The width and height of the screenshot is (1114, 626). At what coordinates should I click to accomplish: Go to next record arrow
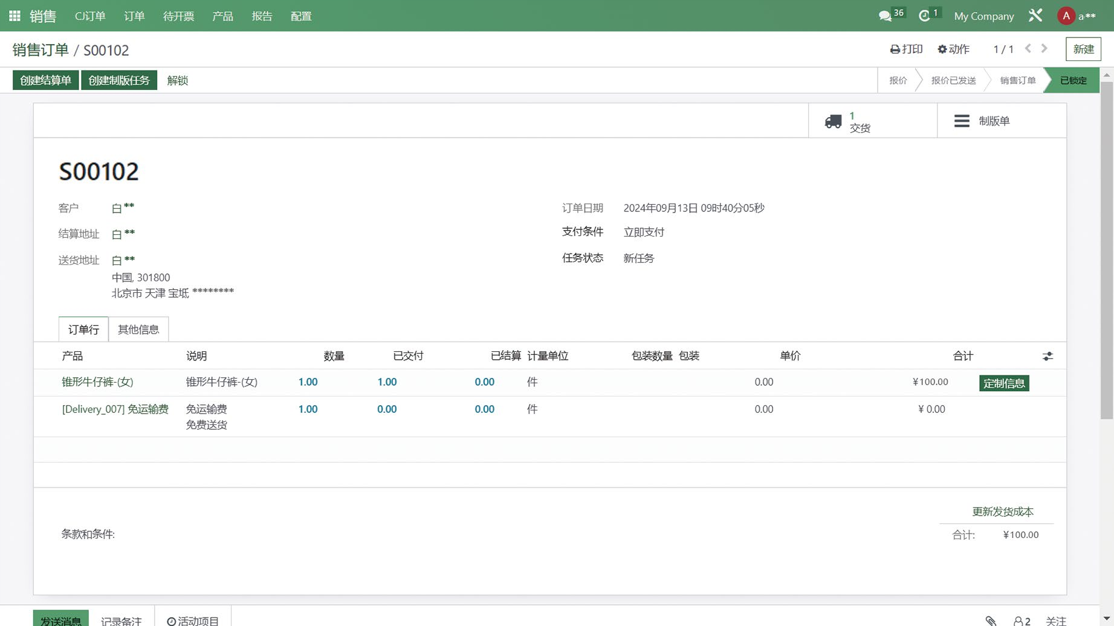[1044, 48]
